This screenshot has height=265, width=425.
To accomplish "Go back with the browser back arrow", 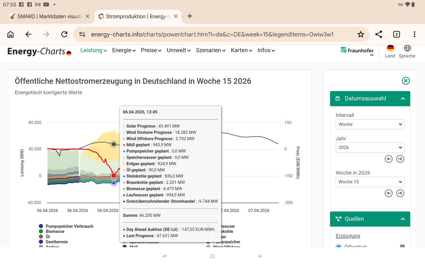I will (28, 34).
